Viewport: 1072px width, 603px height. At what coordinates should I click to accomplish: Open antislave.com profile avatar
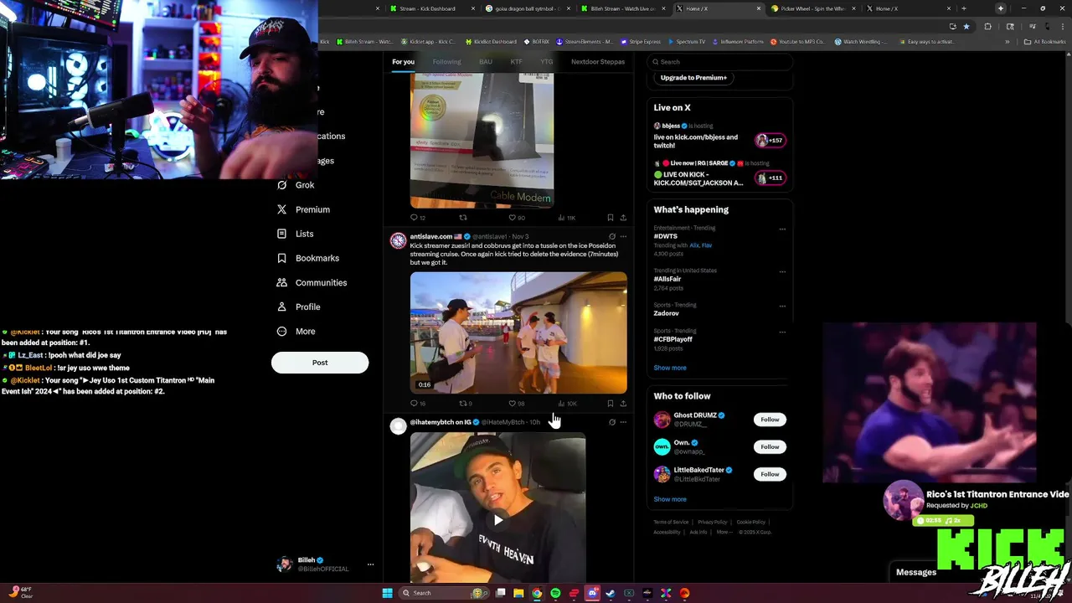pyautogui.click(x=398, y=241)
